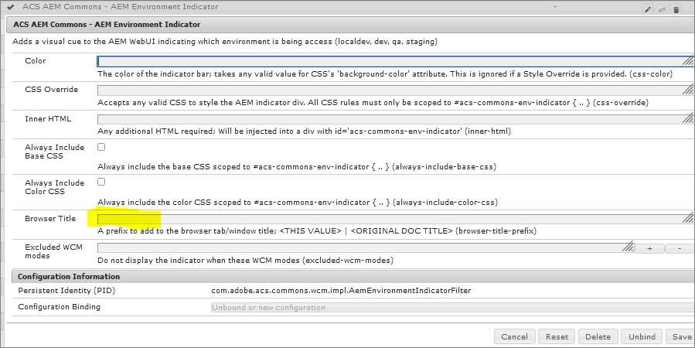695x348 pixels.
Task: Click the unbind arrows icon in header row
Action: pos(662,9)
